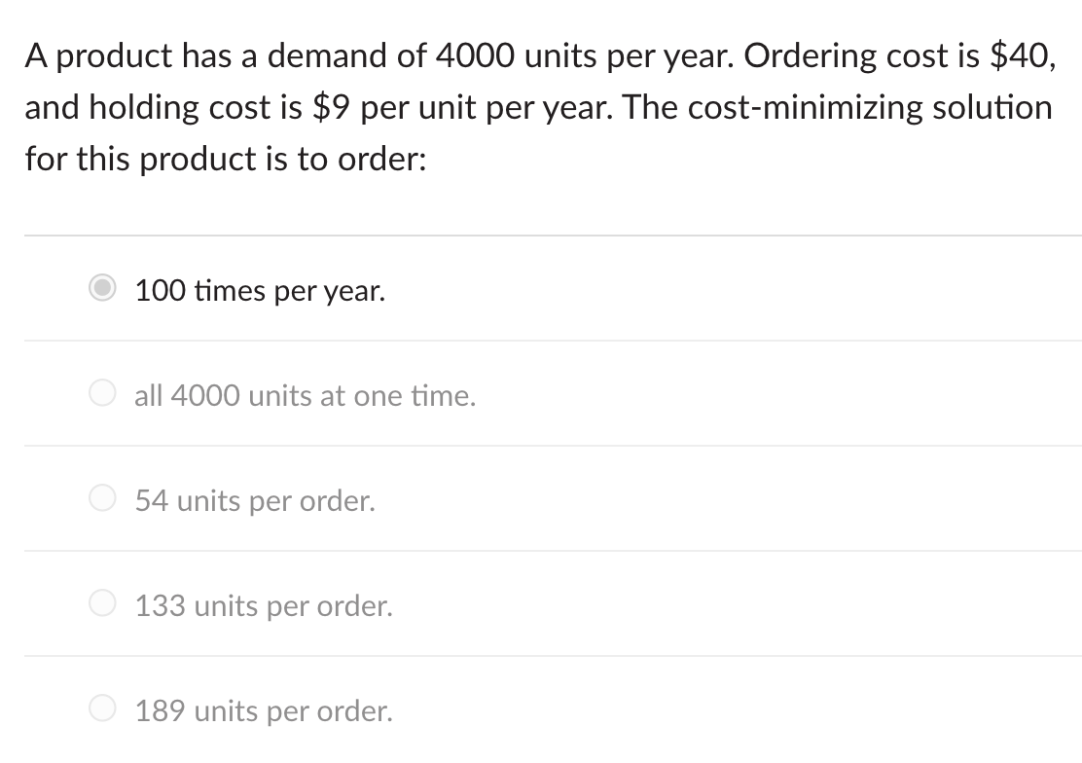Image resolution: width=1082 pixels, height=763 pixels.
Task: Click the "all 4000 units at one time." label
Action: click(305, 396)
